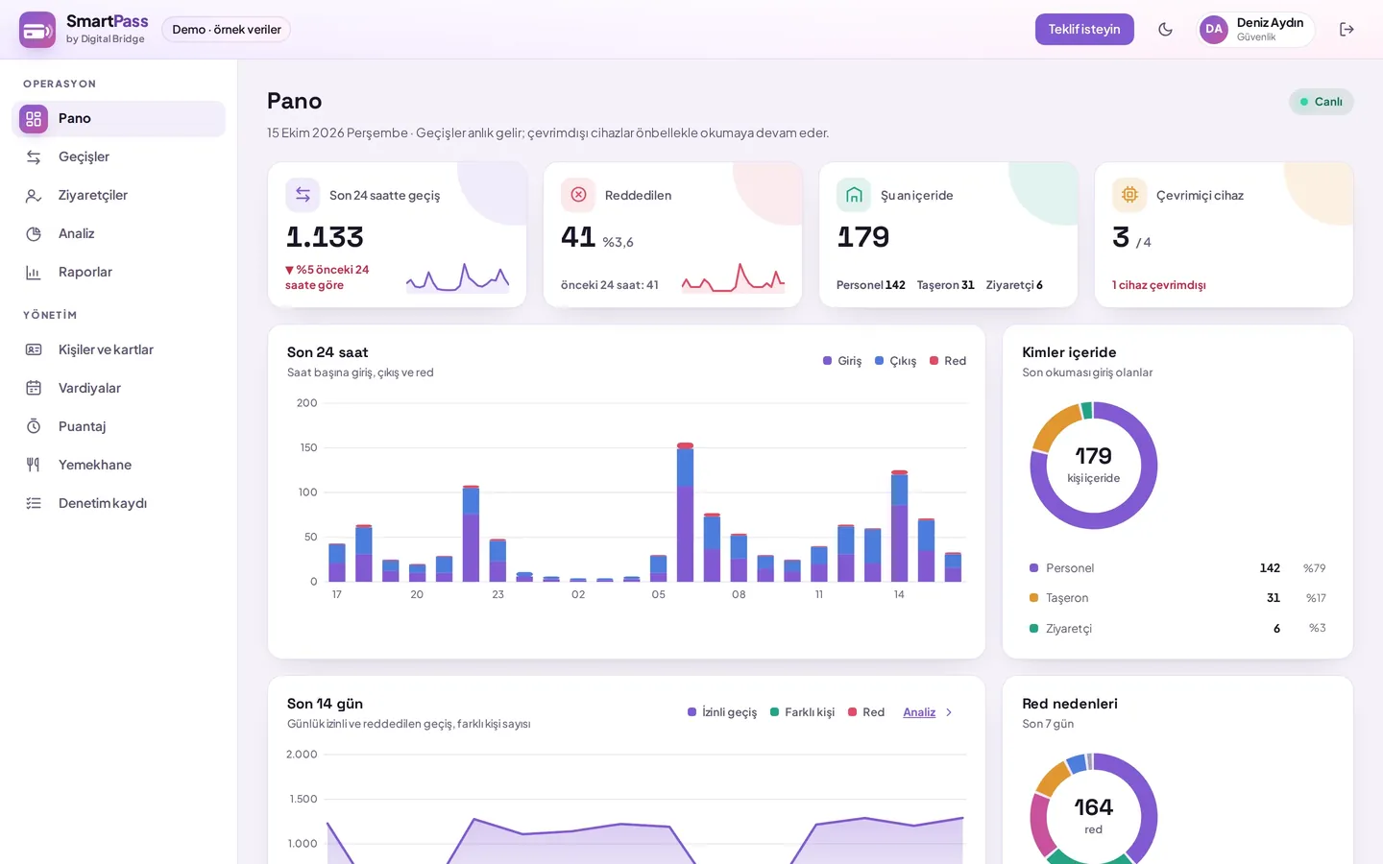Click the chevron next to Analiz link
1383x864 pixels.
coord(949,712)
